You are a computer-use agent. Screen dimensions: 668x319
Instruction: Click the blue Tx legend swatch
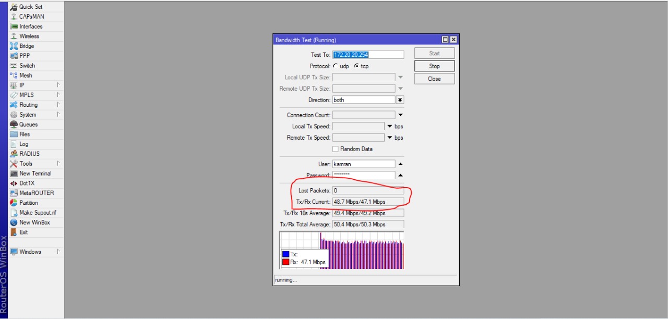[x=285, y=254]
